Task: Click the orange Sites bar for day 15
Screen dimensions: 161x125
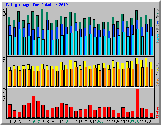Action: (76, 77)
